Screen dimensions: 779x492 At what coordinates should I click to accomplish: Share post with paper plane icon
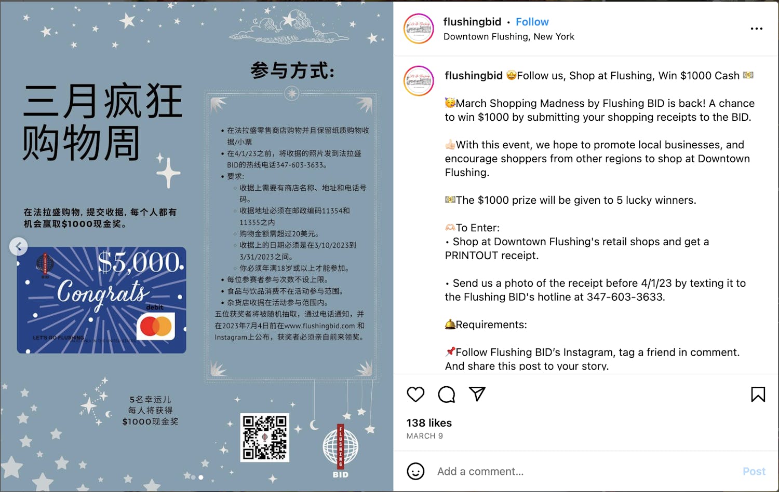[x=477, y=394]
